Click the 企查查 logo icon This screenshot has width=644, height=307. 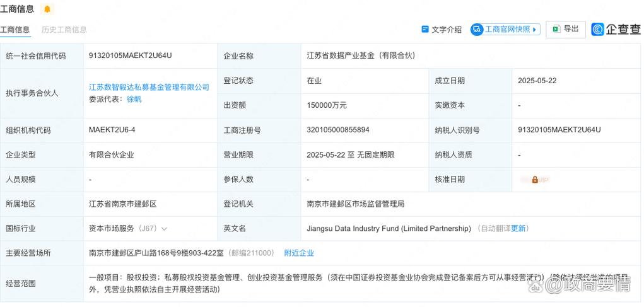click(x=597, y=29)
